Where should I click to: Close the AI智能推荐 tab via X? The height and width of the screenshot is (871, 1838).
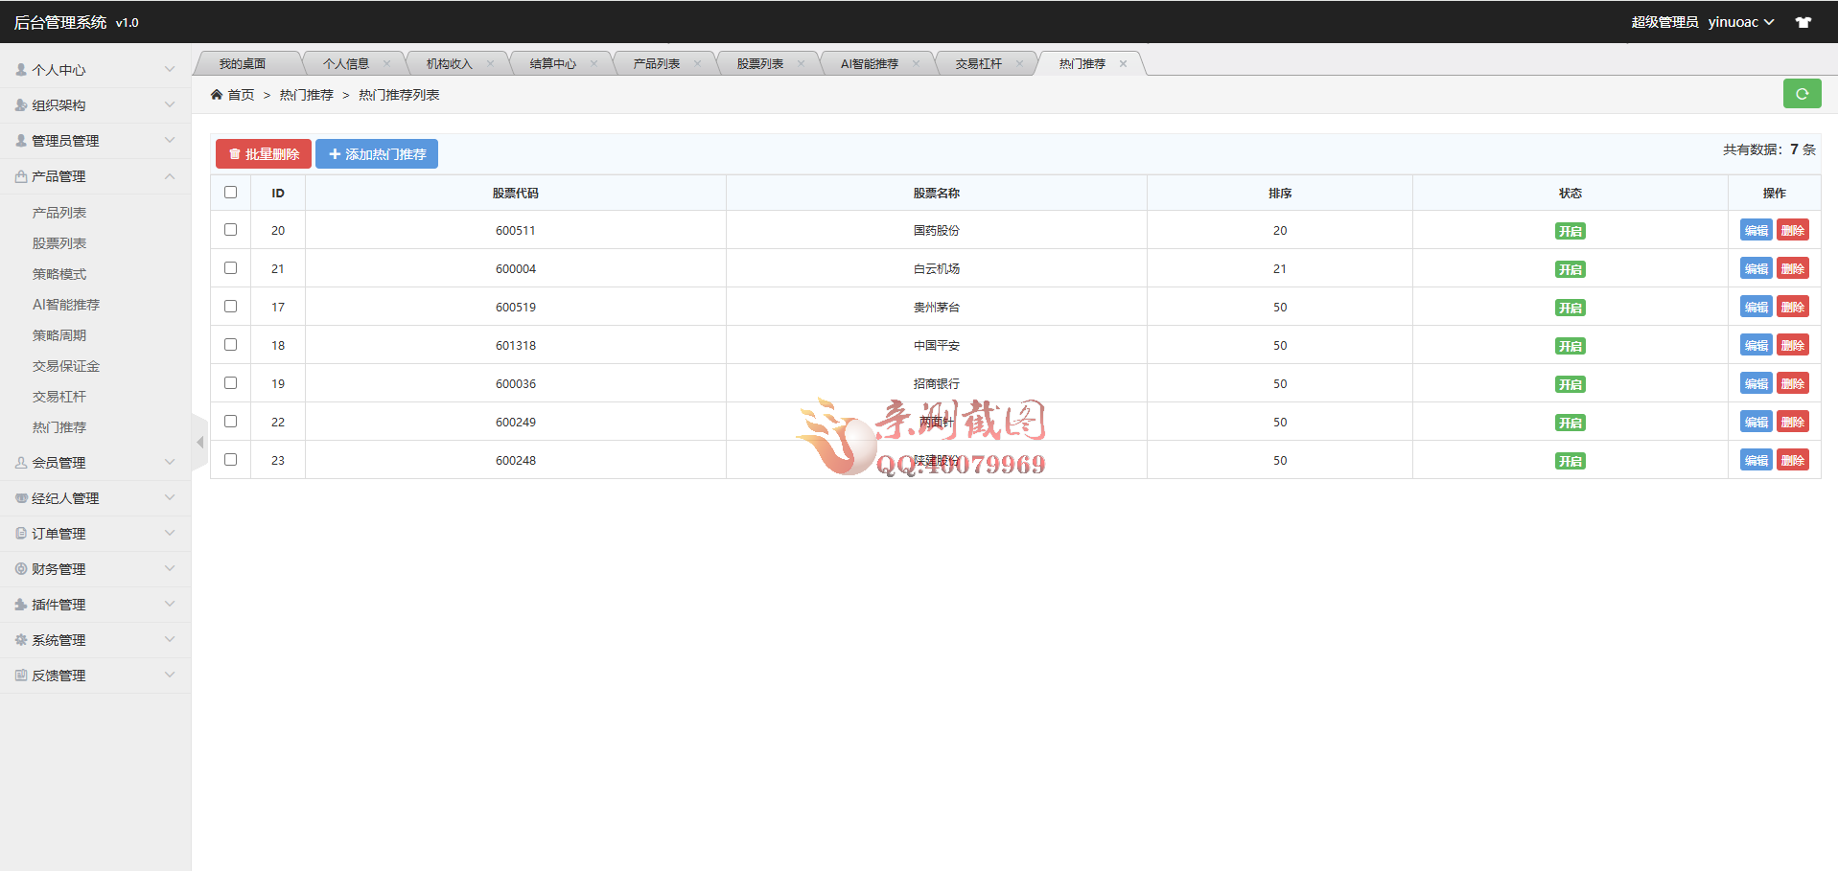pyautogui.click(x=916, y=64)
